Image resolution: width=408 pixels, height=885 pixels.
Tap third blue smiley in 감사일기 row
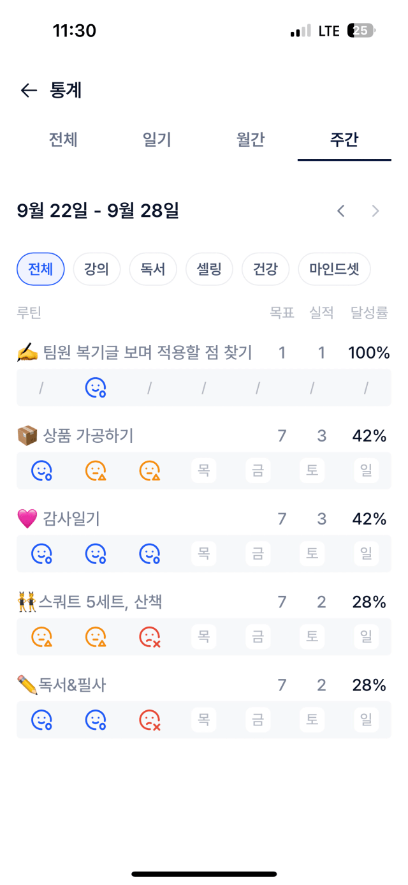149,554
